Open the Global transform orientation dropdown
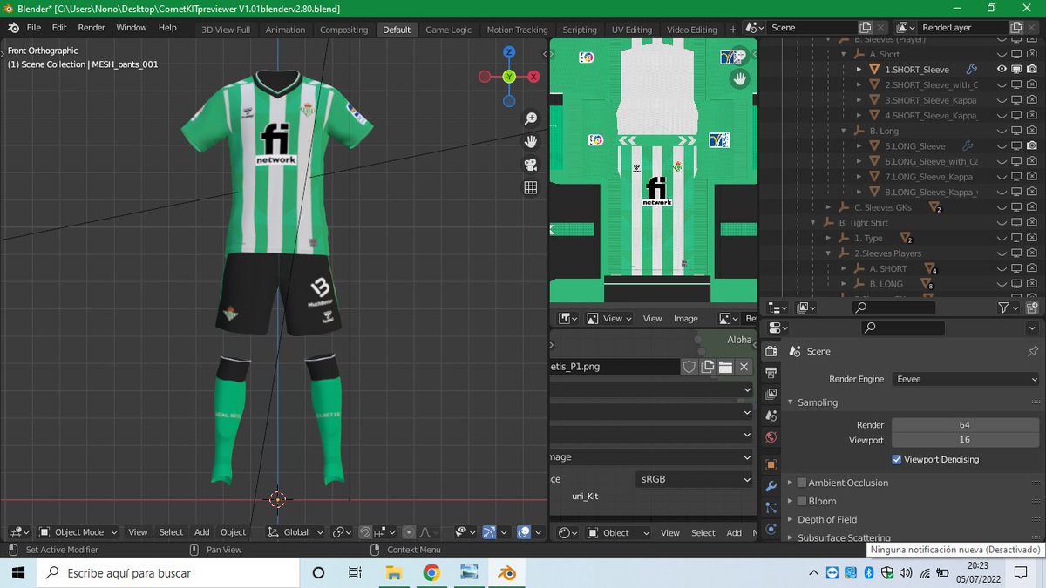The image size is (1046, 588). coord(295,532)
